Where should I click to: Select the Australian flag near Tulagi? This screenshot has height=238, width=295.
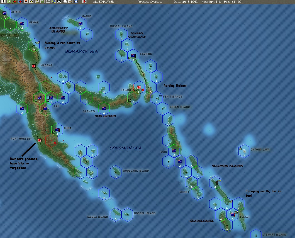coord(233,214)
